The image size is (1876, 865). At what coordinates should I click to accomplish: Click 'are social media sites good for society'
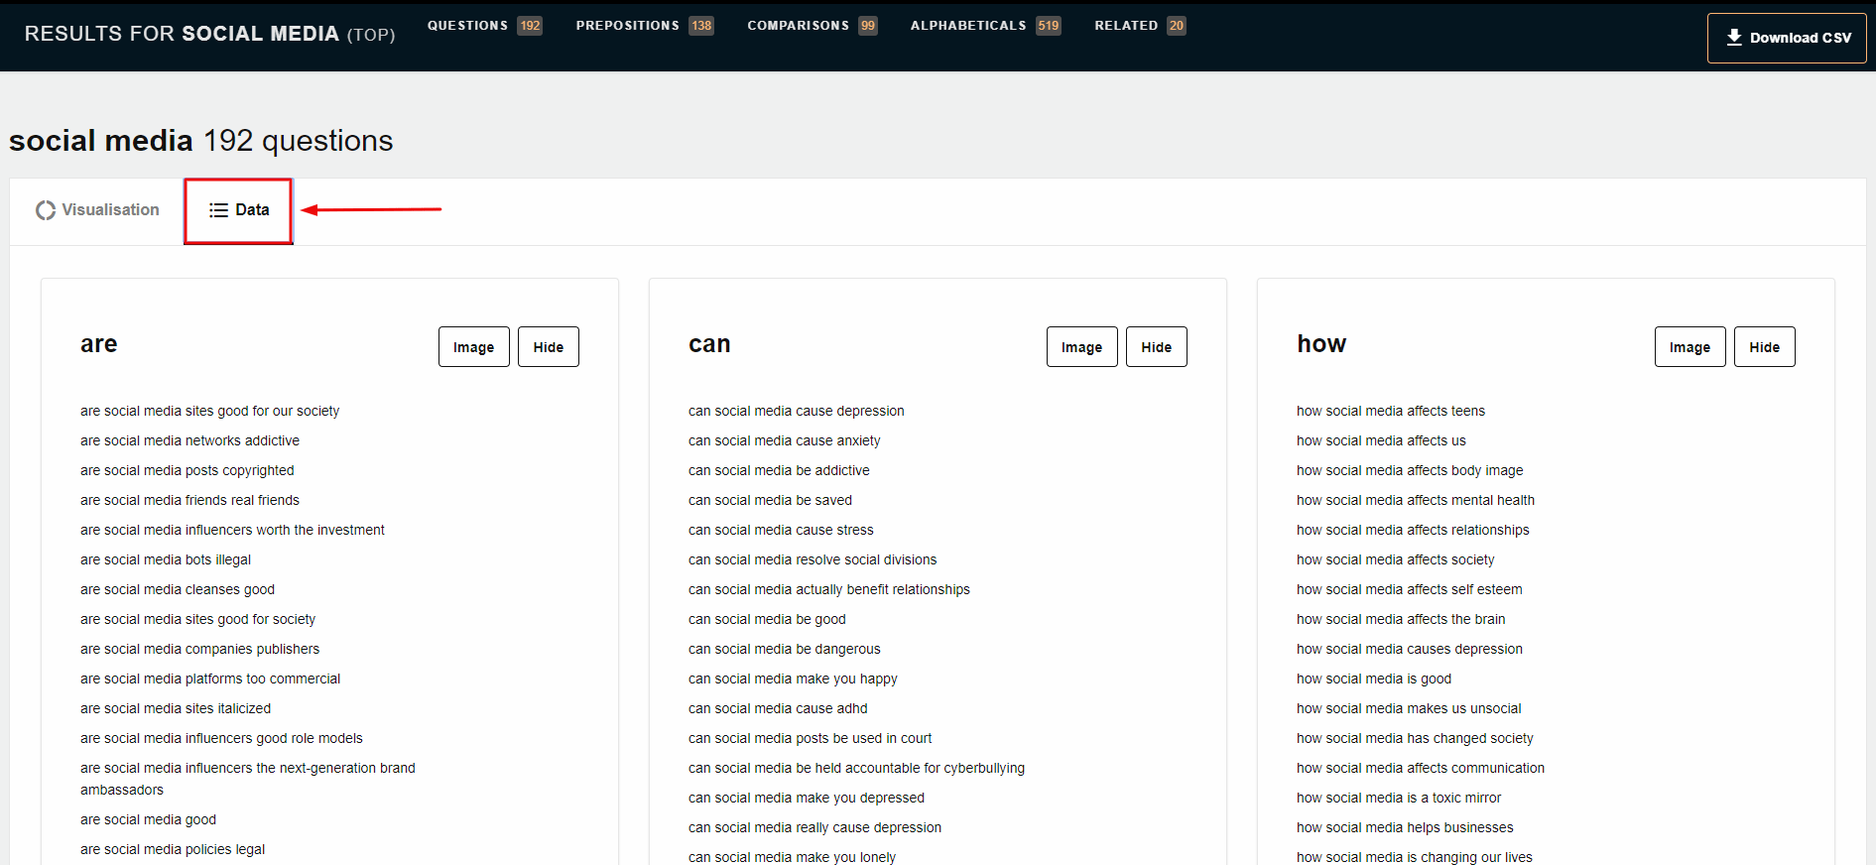click(x=197, y=619)
